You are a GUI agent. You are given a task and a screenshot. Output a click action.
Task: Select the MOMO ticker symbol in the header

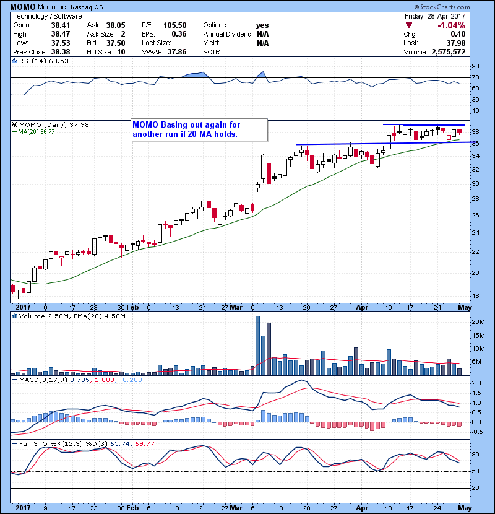pyautogui.click(x=23, y=7)
